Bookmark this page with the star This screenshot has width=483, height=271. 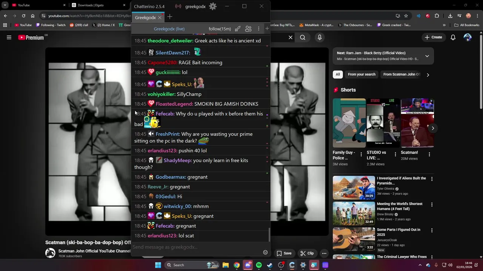406,16
